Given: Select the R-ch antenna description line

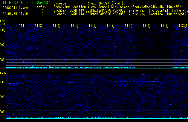Looking at the screenshot, I should click(x=120, y=14).
